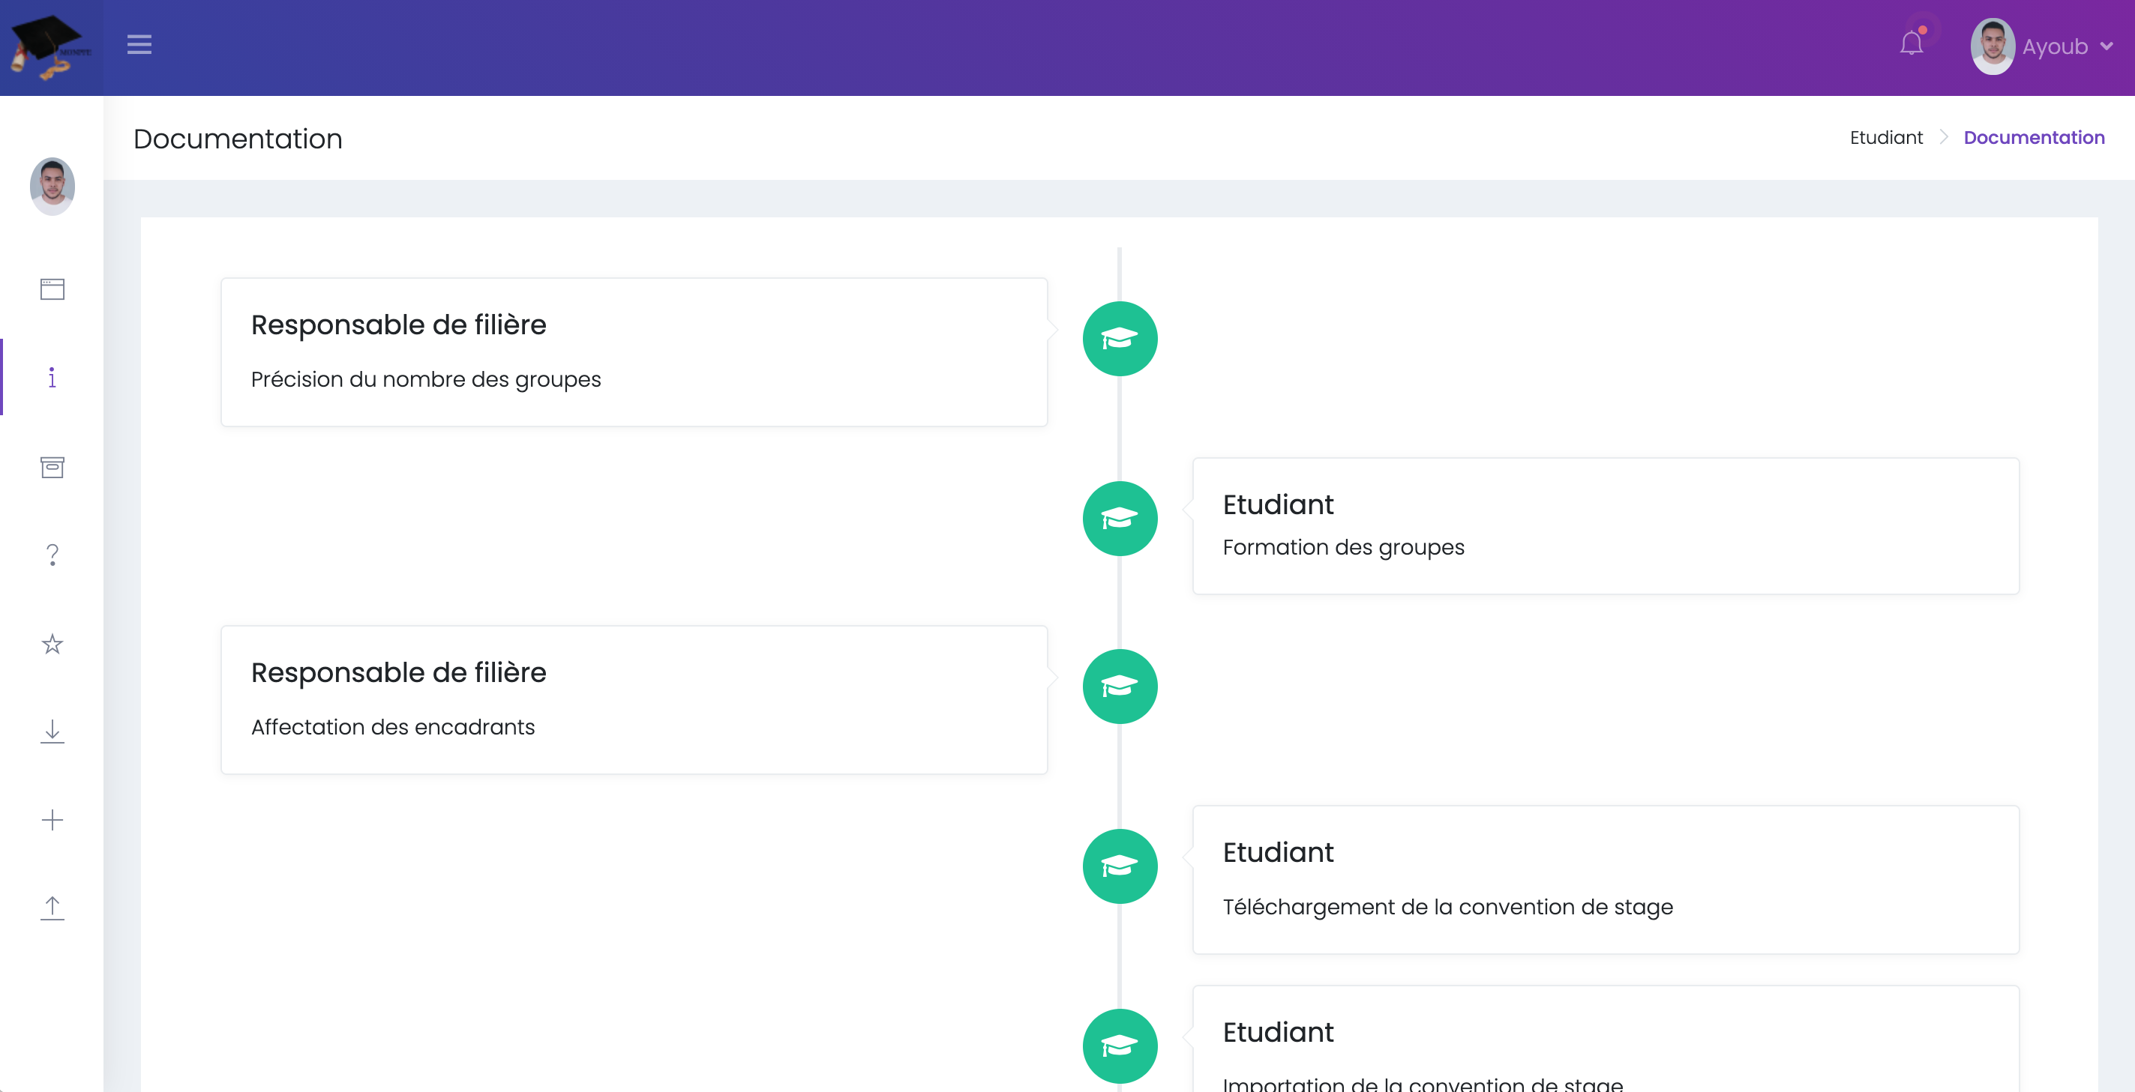Click the graduation cap logo
Image resolution: width=2135 pixels, height=1092 pixels.
pos(52,47)
